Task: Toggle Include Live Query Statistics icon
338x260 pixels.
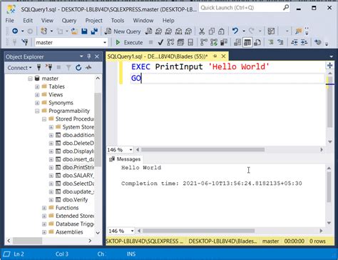Action: click(x=214, y=42)
